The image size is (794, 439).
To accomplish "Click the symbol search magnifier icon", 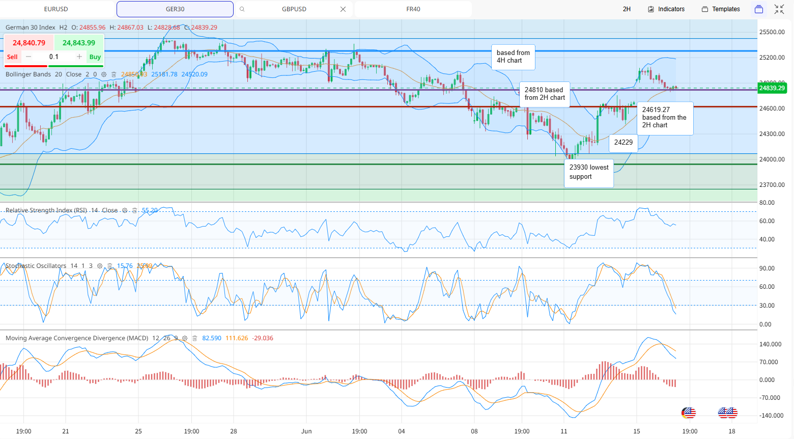I will [242, 9].
